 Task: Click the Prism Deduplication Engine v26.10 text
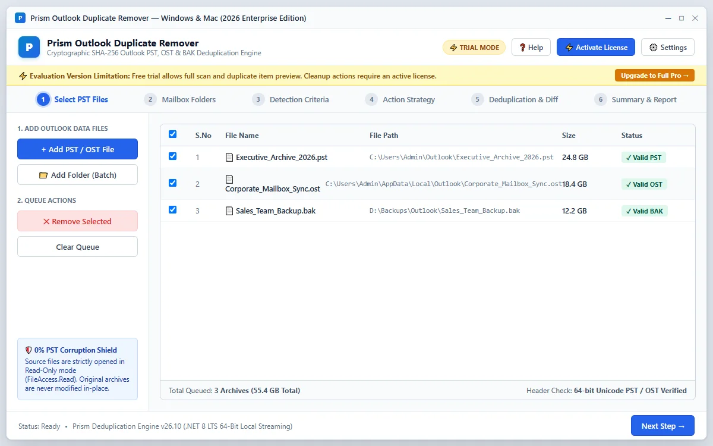[182, 426]
